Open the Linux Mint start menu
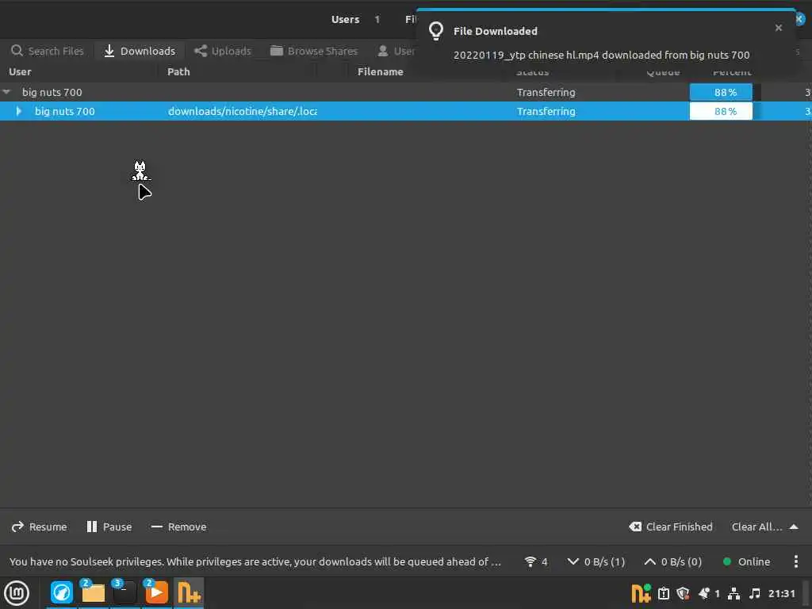The height and width of the screenshot is (609, 812). [x=17, y=593]
